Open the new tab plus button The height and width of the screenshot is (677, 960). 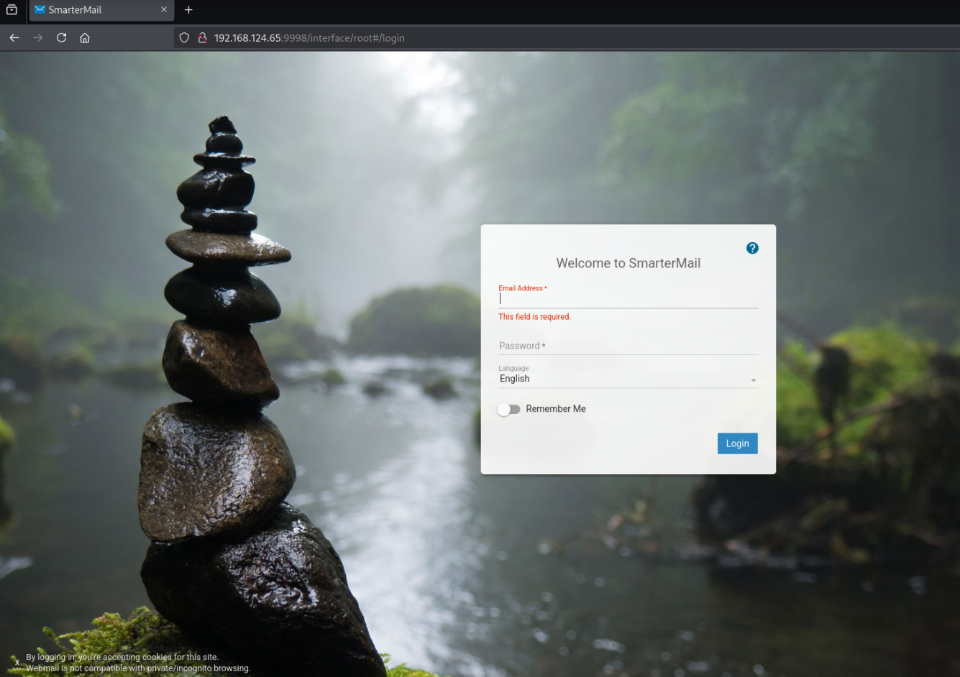[x=188, y=10]
